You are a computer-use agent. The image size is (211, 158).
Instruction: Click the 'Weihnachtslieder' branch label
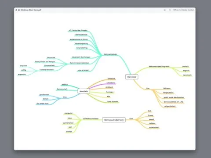tap(110, 54)
